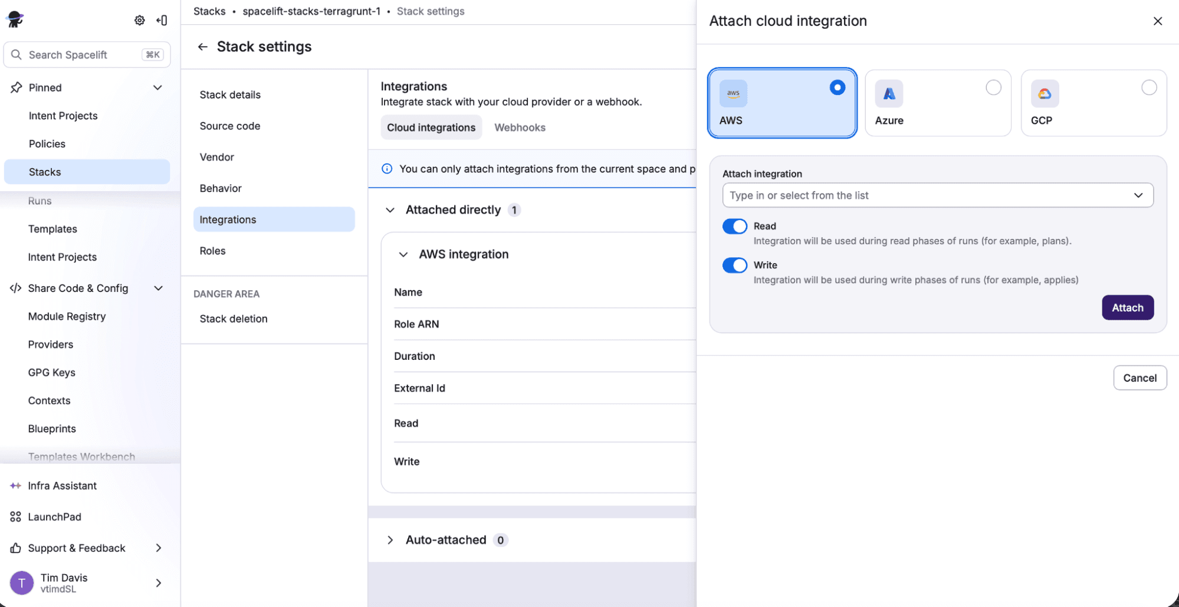Image resolution: width=1179 pixels, height=607 pixels.
Task: Click the Attach button
Action: [x=1128, y=307]
